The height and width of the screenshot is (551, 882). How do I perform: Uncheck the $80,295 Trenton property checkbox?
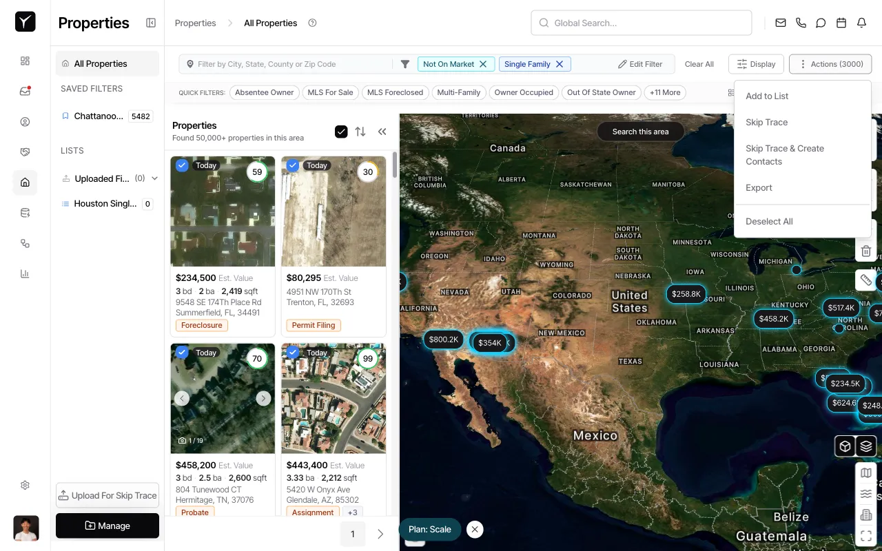point(293,165)
